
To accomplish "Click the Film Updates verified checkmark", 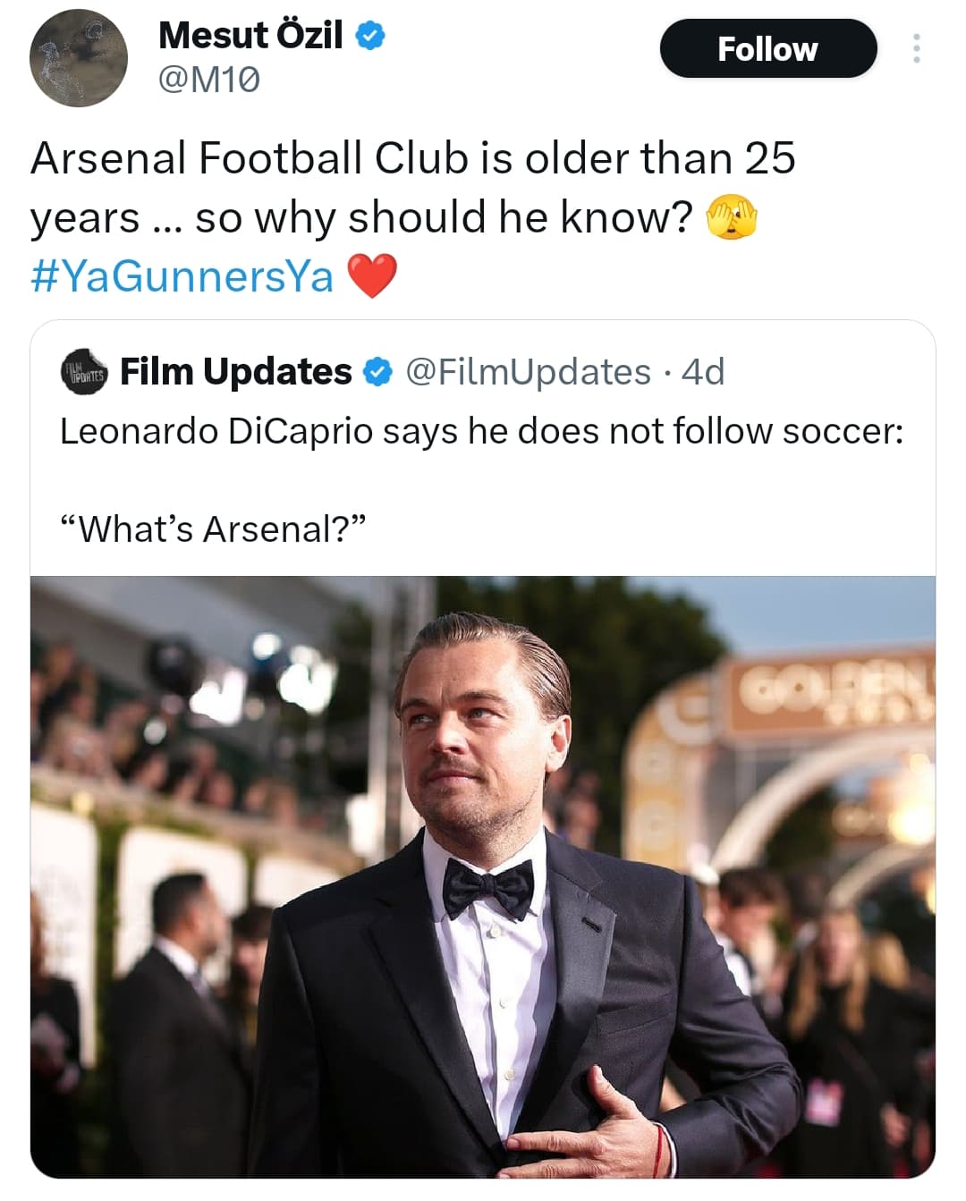I will (378, 372).
